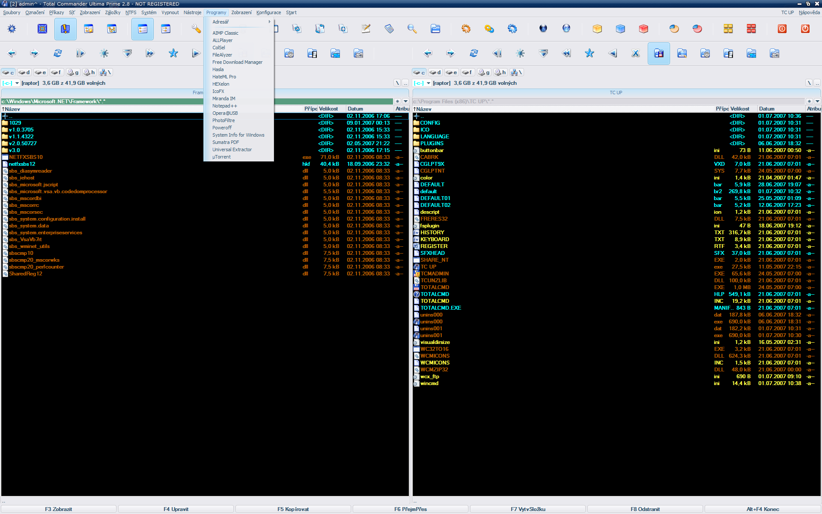Select drive f in right panel
Screen dimensions: 822x514
click(468, 72)
